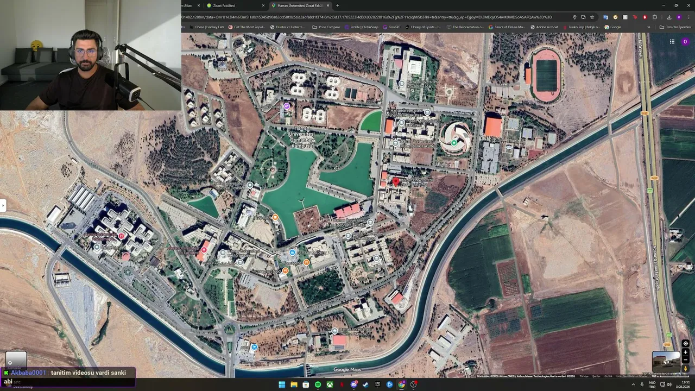Open the Price Compare bookmark folder

pyautogui.click(x=326, y=27)
